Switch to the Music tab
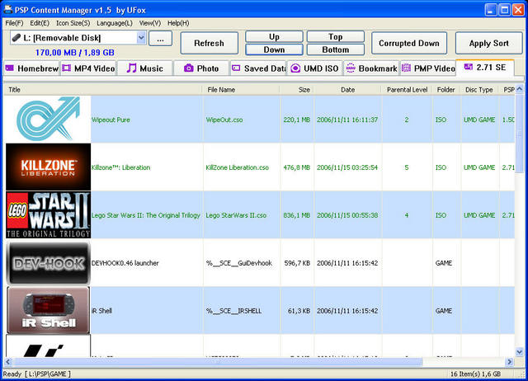The image size is (528, 381). coord(145,68)
